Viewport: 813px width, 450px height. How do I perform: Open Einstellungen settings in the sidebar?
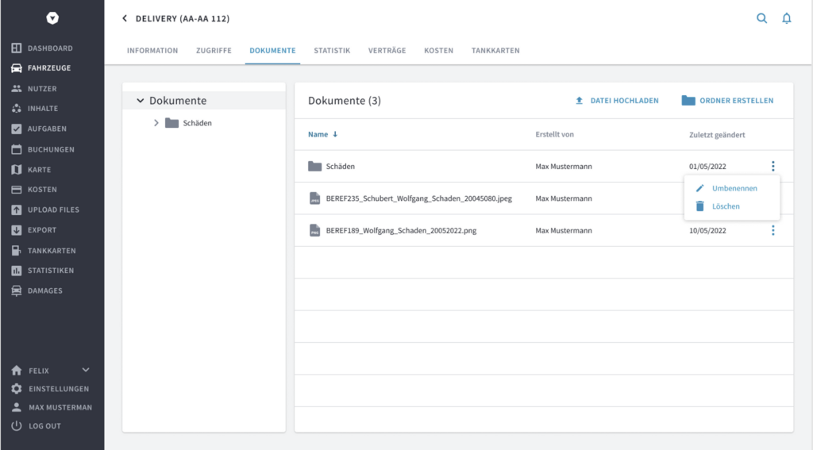pos(58,390)
